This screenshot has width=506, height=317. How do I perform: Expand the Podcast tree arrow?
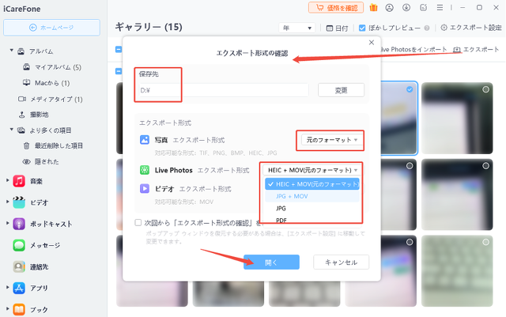(x=7, y=223)
